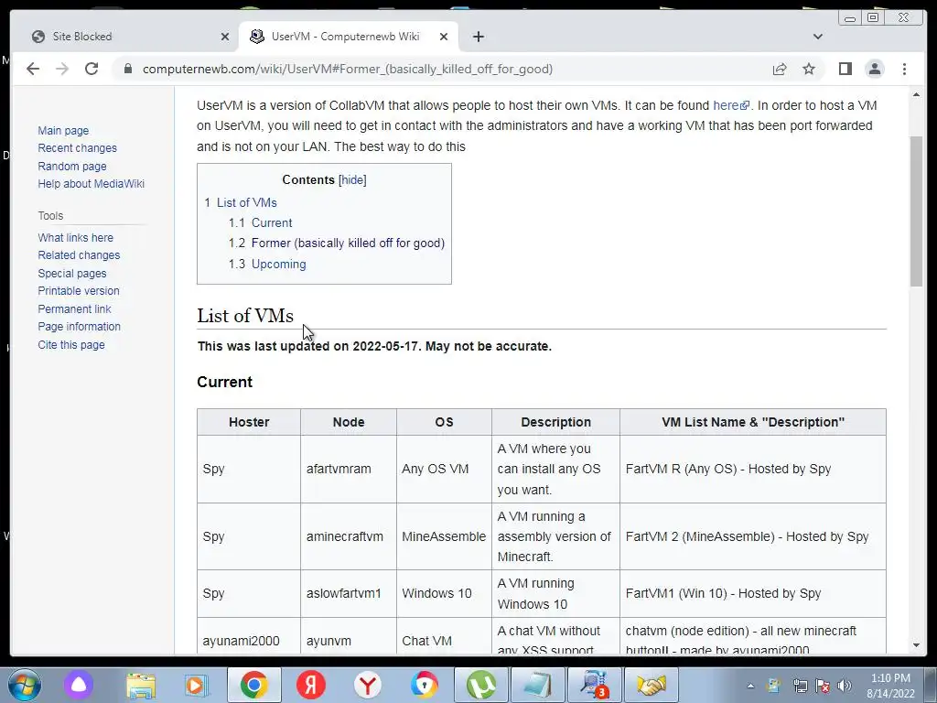Open Windows Explorer from taskbar
The image size is (937, 703).
141,685
